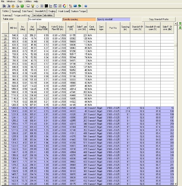Click the yellow trophy-shaped toolbar icon
The width and height of the screenshot is (182, 186).
pos(33,6)
